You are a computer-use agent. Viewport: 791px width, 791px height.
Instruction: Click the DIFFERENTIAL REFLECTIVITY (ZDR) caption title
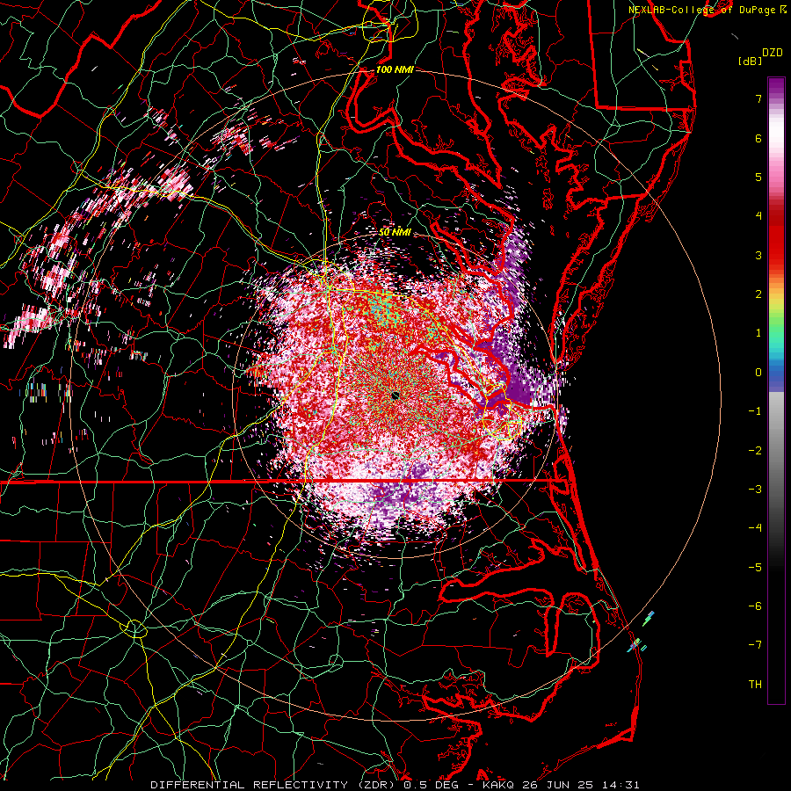point(274,785)
